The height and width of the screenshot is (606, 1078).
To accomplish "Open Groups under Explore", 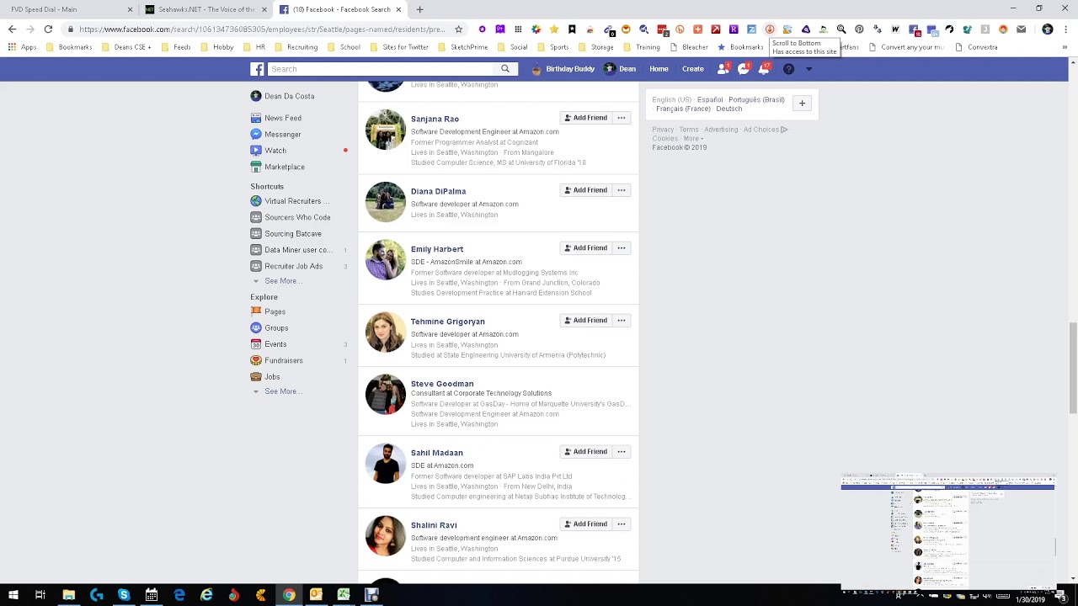I will pyautogui.click(x=269, y=328).
